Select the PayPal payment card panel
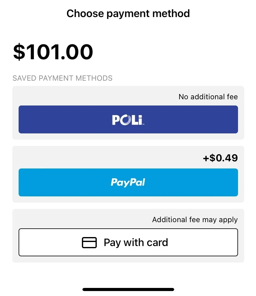Screen dimensions: 256x296 click(x=128, y=174)
